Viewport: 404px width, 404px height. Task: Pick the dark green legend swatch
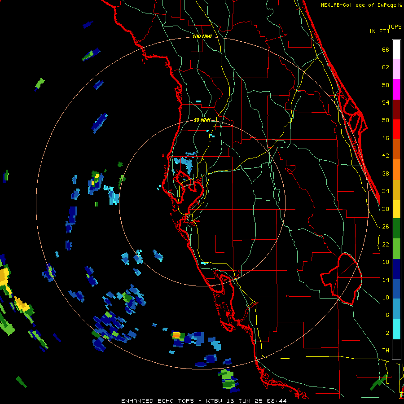click(x=396, y=228)
